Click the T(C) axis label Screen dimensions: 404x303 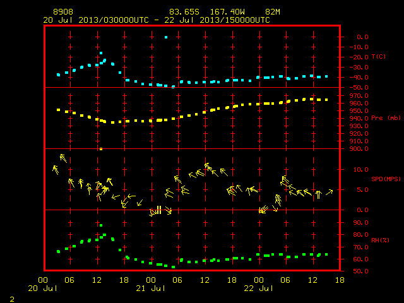[x=379, y=57]
